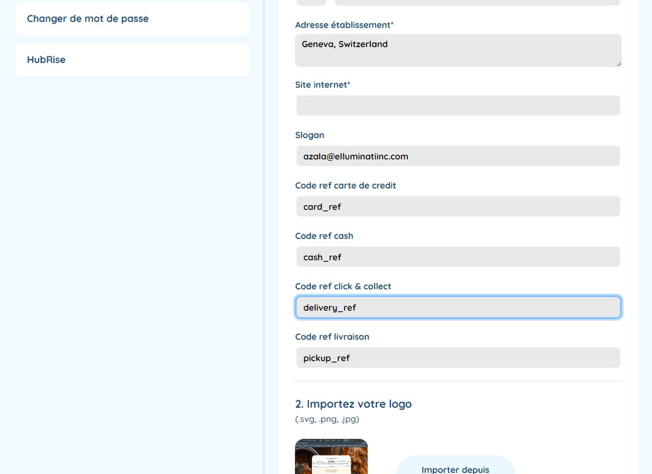652x474 pixels.
Task: Select the cash_ref field
Action: pyautogui.click(x=458, y=257)
